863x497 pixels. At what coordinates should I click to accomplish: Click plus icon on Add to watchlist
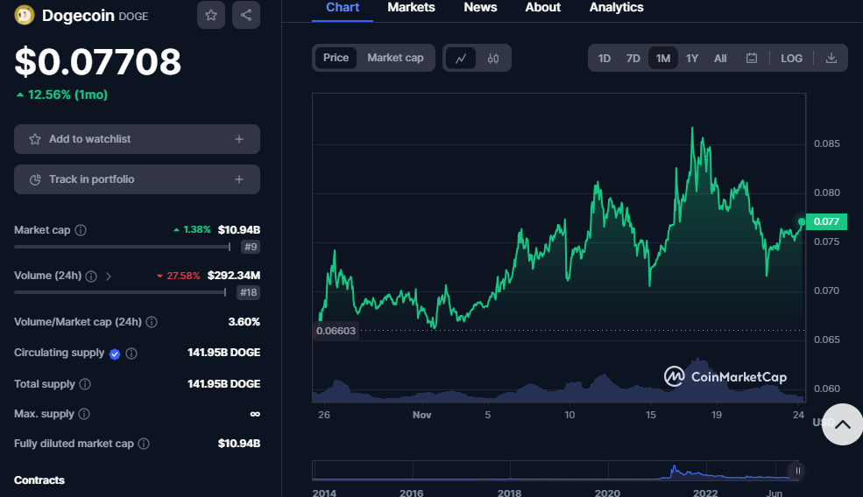tap(239, 139)
